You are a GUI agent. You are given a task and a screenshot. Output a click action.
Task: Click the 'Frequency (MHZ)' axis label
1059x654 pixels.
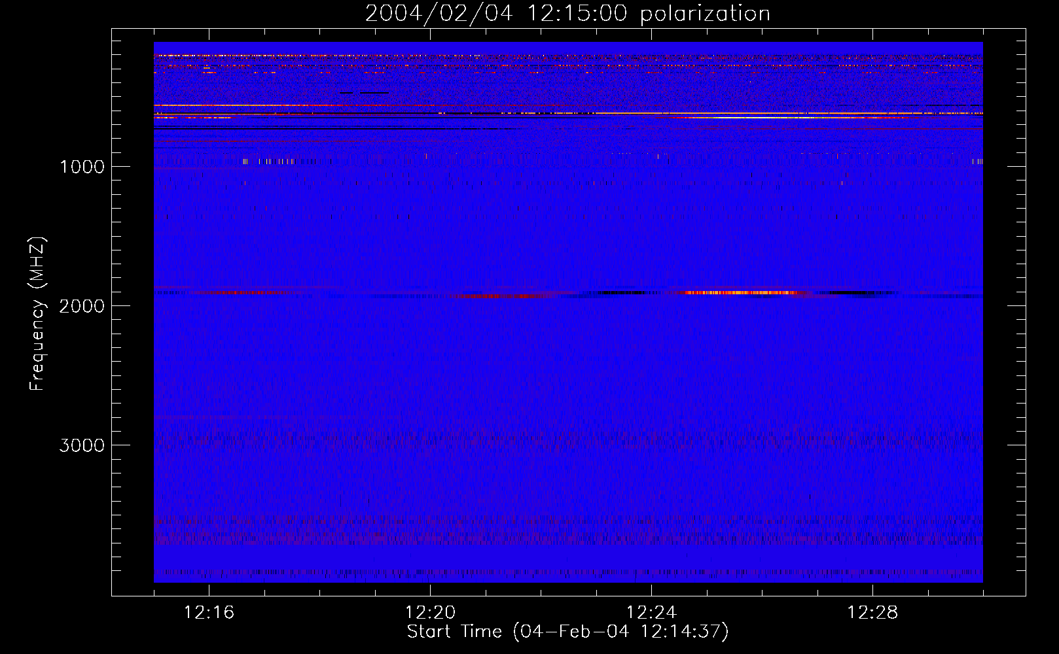37,314
